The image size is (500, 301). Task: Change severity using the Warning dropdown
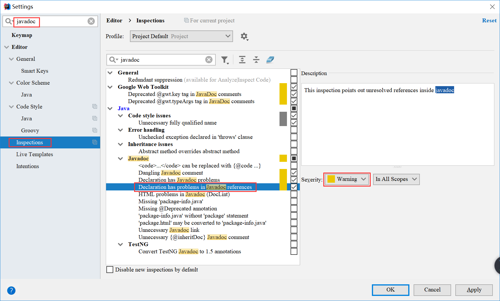point(347,179)
